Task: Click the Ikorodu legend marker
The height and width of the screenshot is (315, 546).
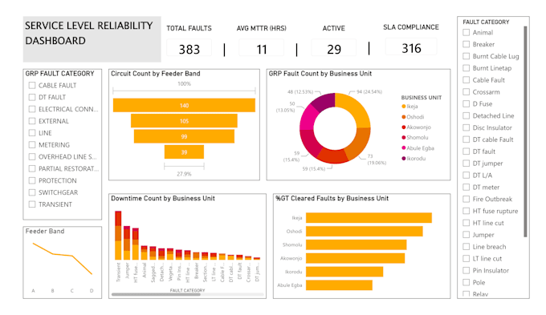Action: [x=404, y=159]
